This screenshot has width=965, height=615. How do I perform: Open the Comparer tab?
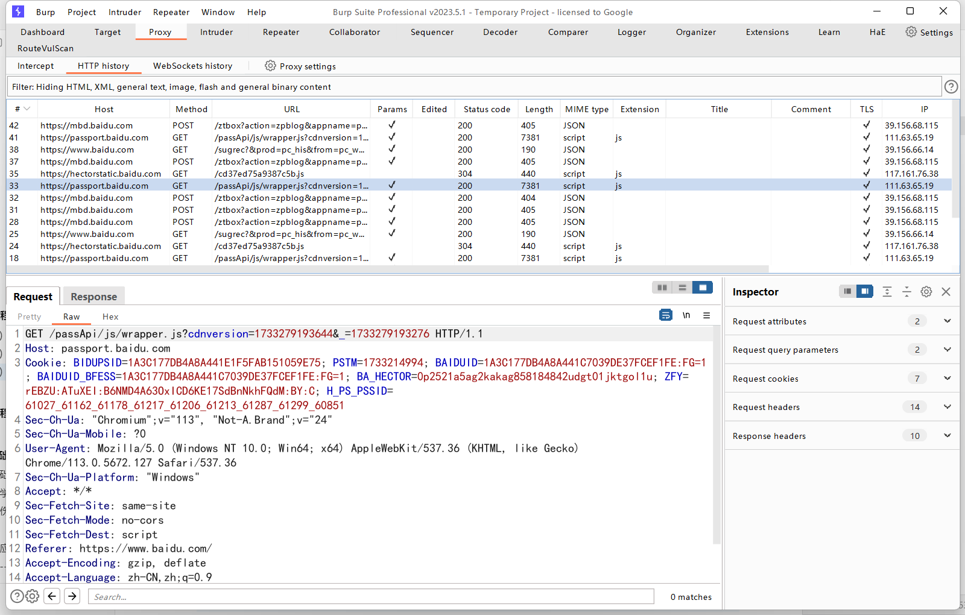[x=568, y=32]
